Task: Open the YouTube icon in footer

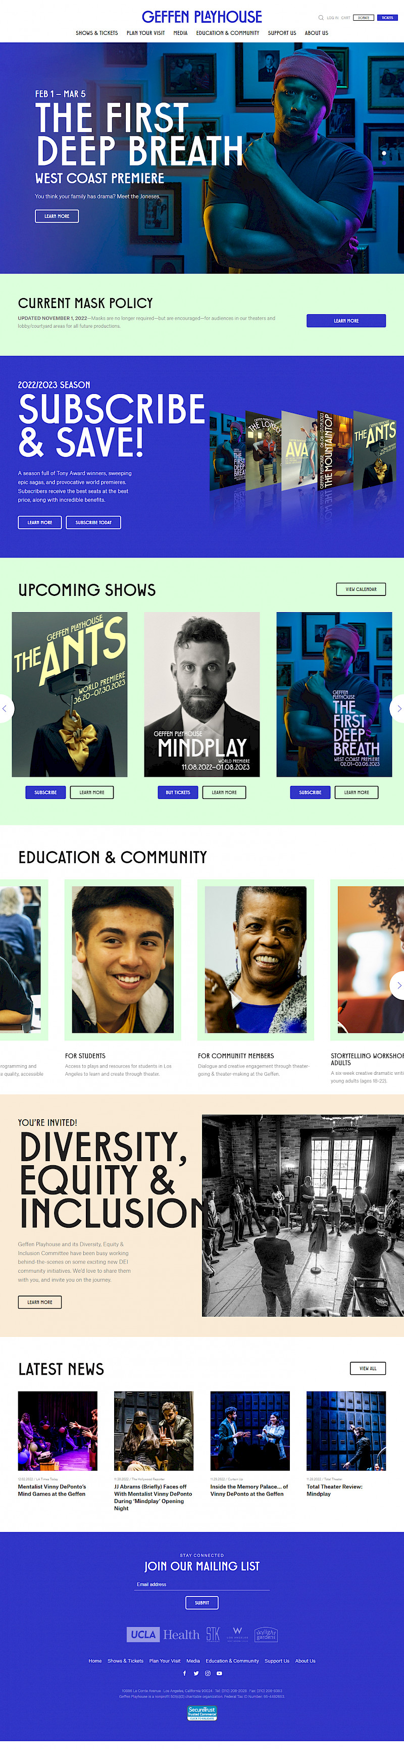Action: tap(219, 1673)
